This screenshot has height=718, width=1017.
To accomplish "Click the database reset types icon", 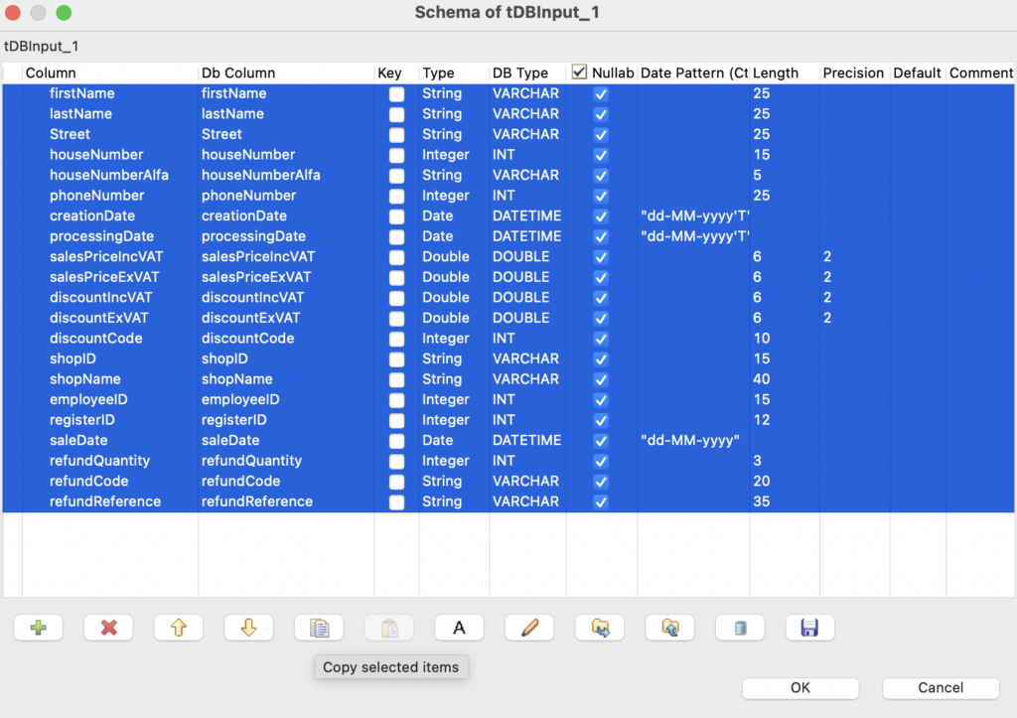I will pos(740,627).
